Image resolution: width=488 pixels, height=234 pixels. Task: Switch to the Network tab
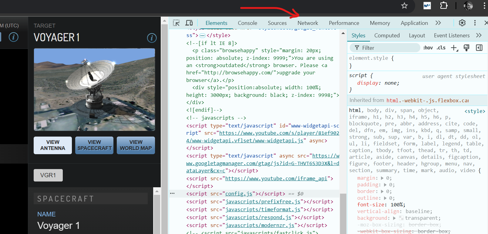(x=308, y=23)
